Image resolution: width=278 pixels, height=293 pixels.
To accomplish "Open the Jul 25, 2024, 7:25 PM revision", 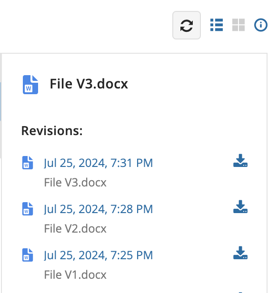I will pyautogui.click(x=99, y=255).
